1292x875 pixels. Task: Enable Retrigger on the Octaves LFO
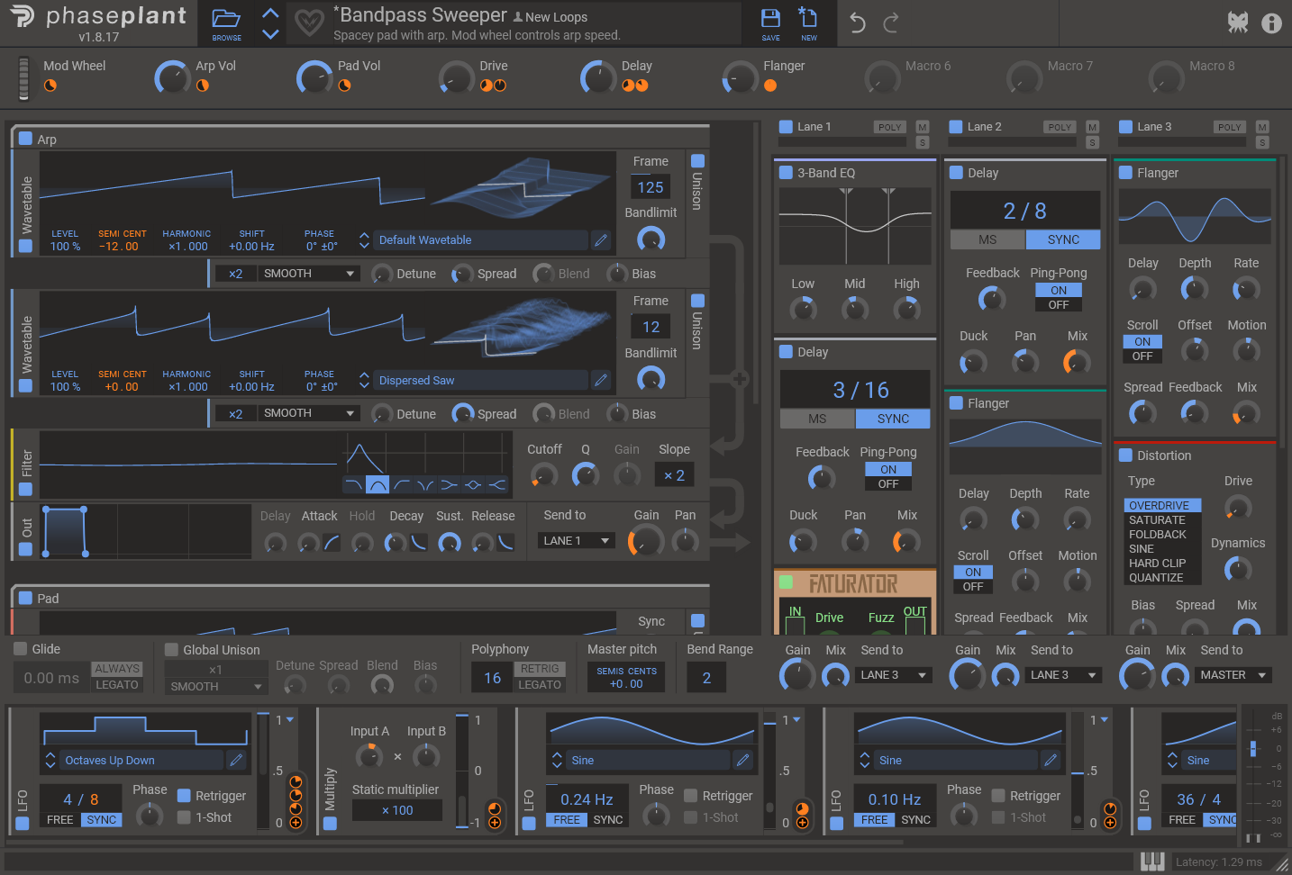184,796
